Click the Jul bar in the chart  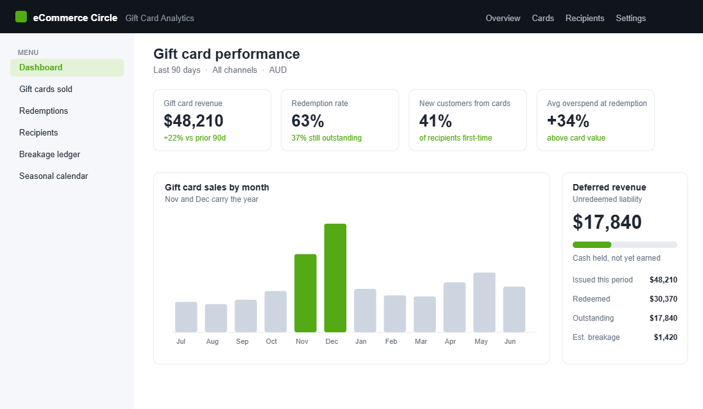coord(186,317)
